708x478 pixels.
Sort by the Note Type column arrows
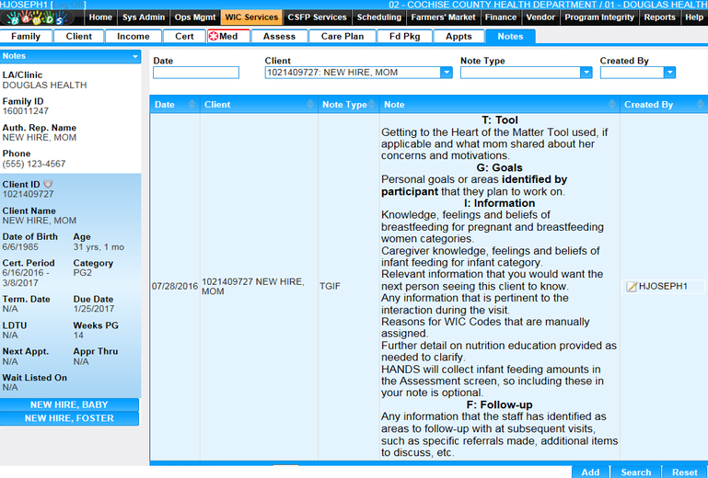pyautogui.click(x=373, y=105)
